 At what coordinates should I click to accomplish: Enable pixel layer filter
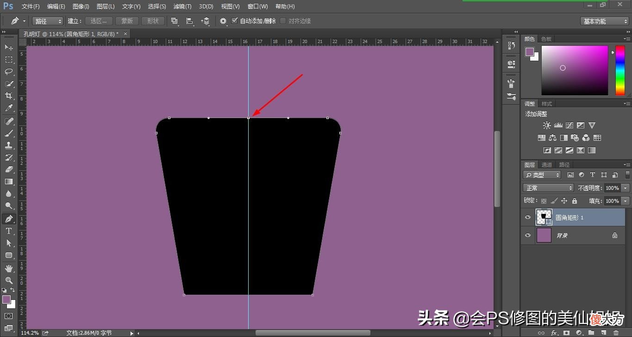(x=570, y=175)
